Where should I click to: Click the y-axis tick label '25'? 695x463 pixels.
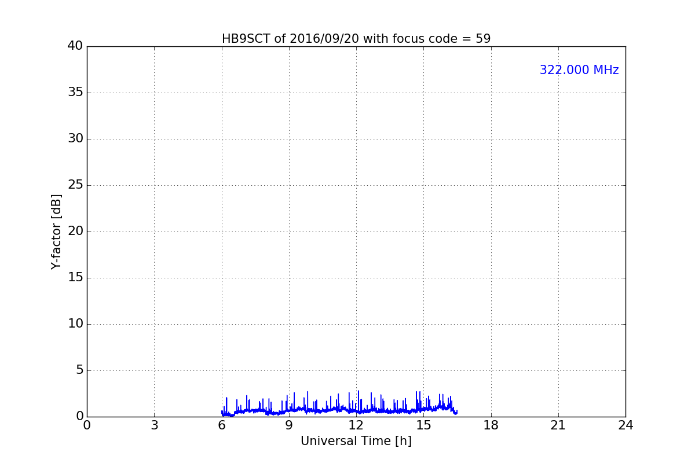pos(75,185)
